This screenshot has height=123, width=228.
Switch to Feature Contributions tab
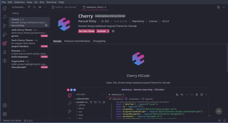[x=77, y=41]
